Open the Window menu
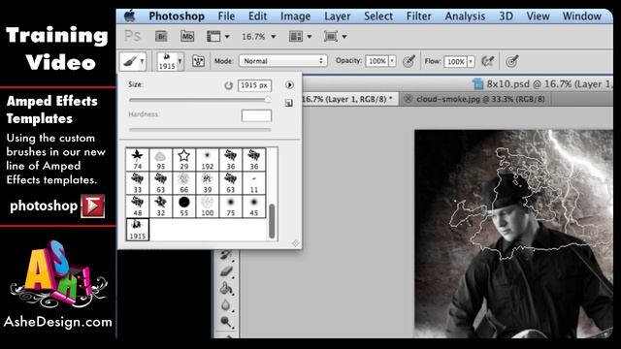Screen dimensions: 621x349 click(582, 16)
